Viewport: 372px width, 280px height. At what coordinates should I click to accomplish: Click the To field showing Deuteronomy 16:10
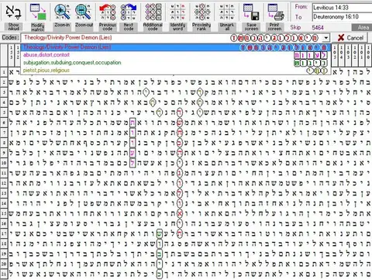click(342, 17)
